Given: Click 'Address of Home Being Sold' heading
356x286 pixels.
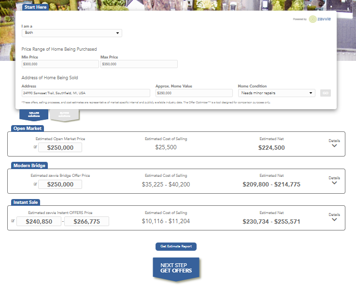Looking at the screenshot, I should pyautogui.click(x=50, y=78).
